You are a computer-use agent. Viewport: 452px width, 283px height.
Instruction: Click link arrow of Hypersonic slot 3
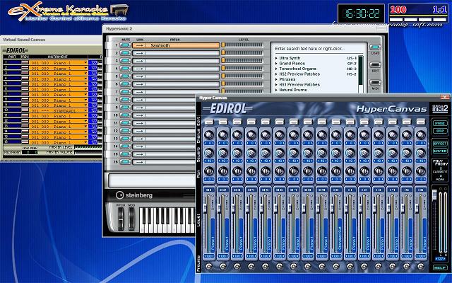(139, 61)
